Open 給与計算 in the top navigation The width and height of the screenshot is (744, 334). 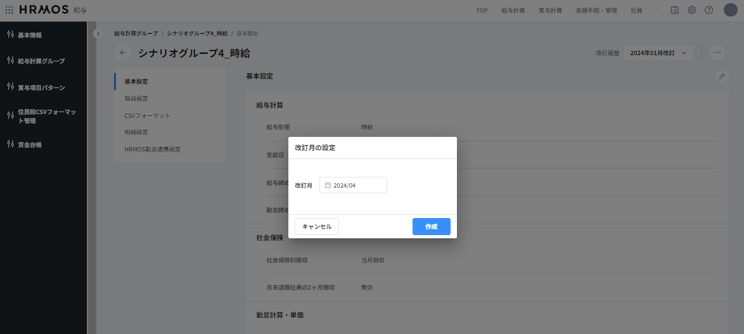(x=513, y=11)
